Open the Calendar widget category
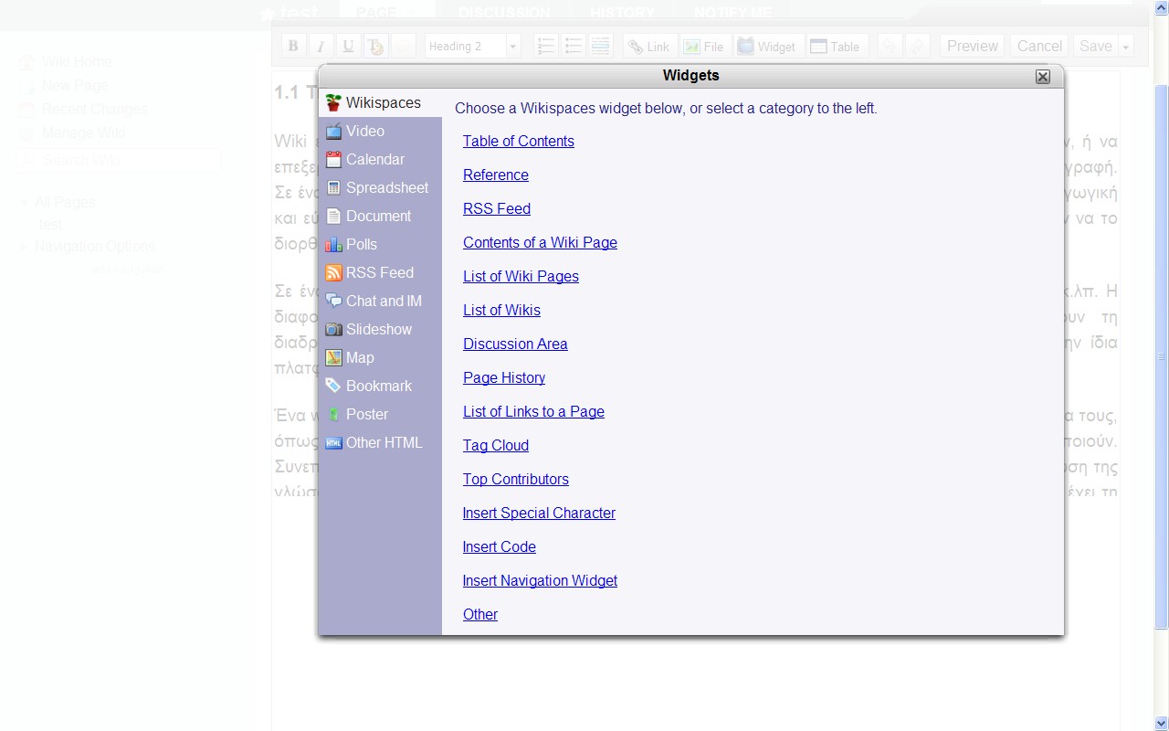1169x731 pixels. pos(379,160)
